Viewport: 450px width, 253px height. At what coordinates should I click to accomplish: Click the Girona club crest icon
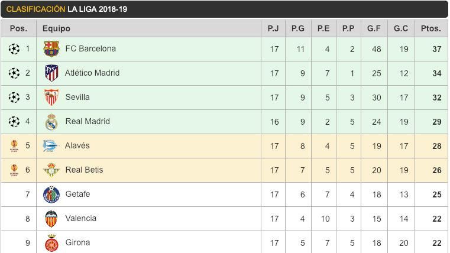coord(51,242)
